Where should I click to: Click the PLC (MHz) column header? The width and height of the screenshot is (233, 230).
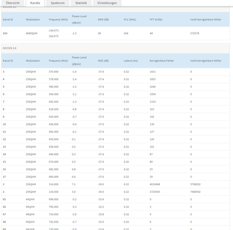coord(130,20)
